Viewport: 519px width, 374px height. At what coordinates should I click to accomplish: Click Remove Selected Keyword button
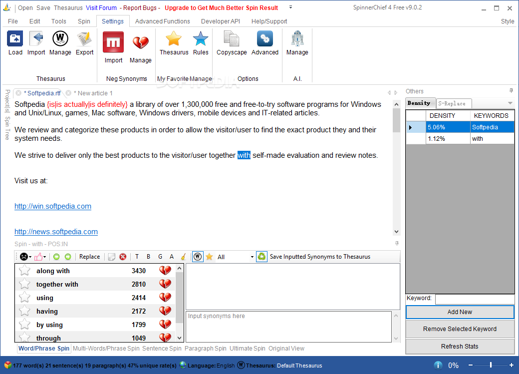point(460,329)
